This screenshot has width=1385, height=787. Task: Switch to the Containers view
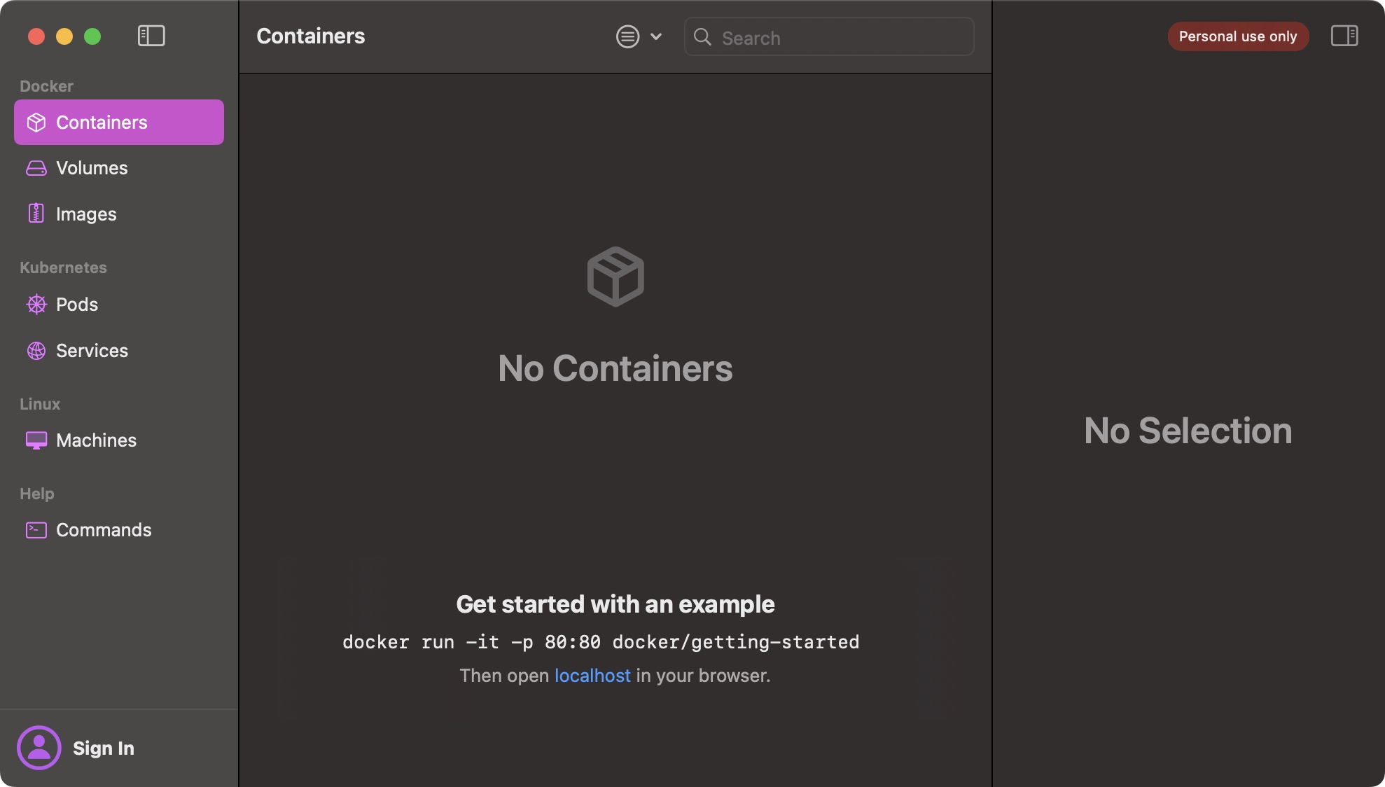click(x=102, y=122)
